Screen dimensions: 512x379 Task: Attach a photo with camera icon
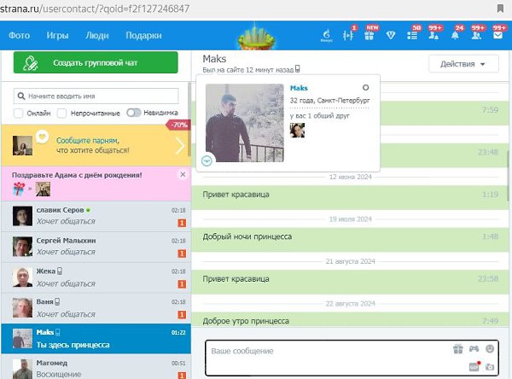coord(490,367)
